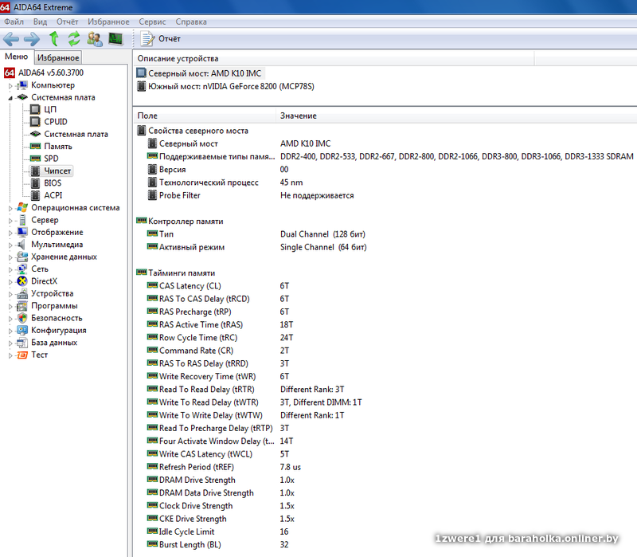Click the Значение column header
637x557 pixels.
pyautogui.click(x=456, y=116)
